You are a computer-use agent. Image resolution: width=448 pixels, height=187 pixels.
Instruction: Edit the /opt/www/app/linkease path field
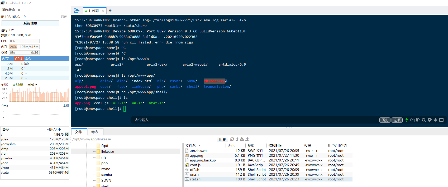coord(144,139)
